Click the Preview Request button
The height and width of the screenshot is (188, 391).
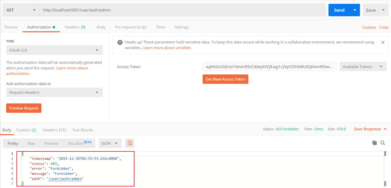[x=24, y=108]
